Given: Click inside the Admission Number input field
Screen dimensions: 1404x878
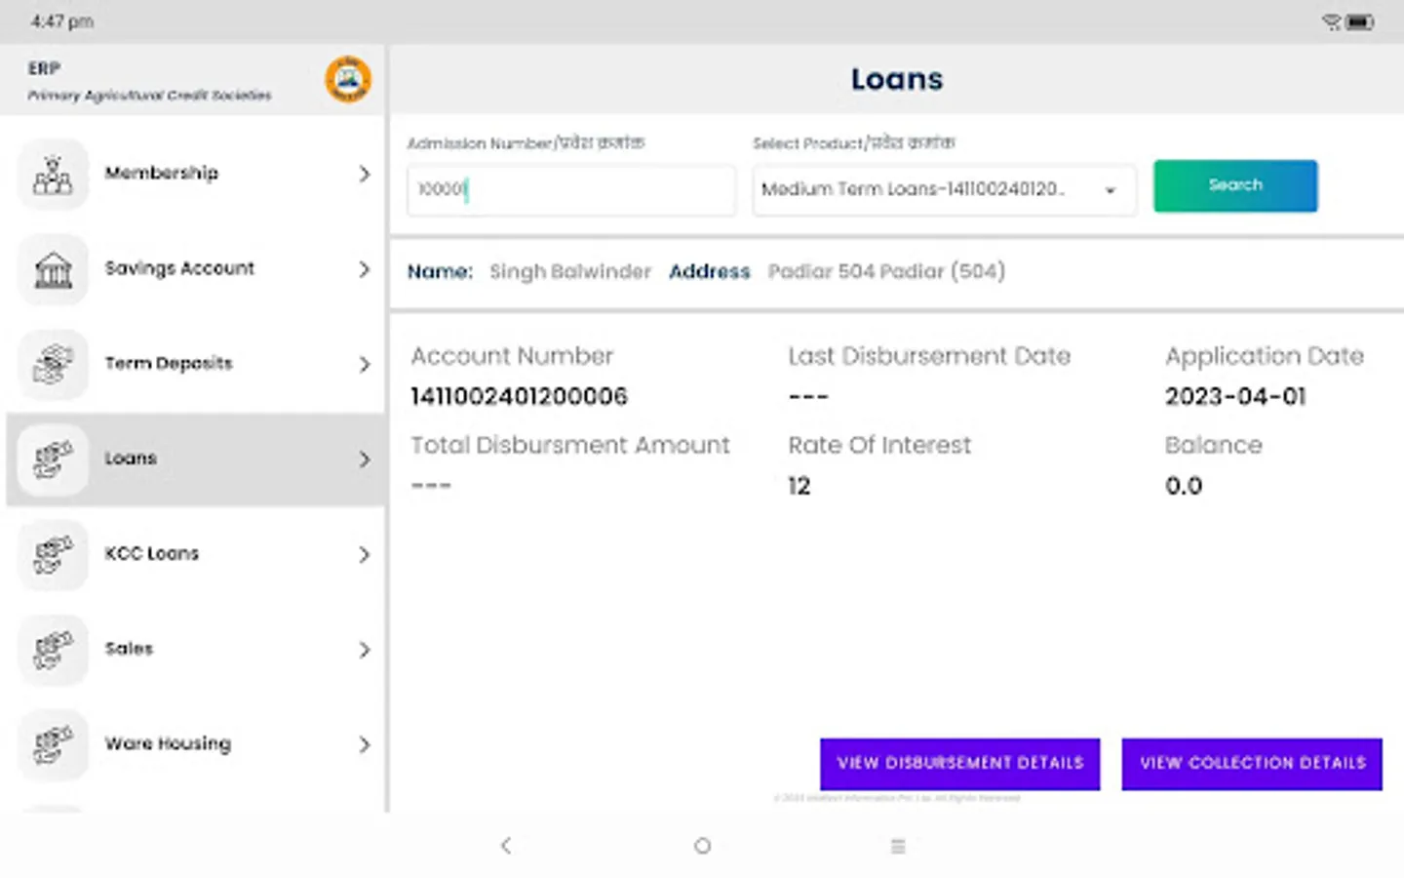Looking at the screenshot, I should 570,190.
